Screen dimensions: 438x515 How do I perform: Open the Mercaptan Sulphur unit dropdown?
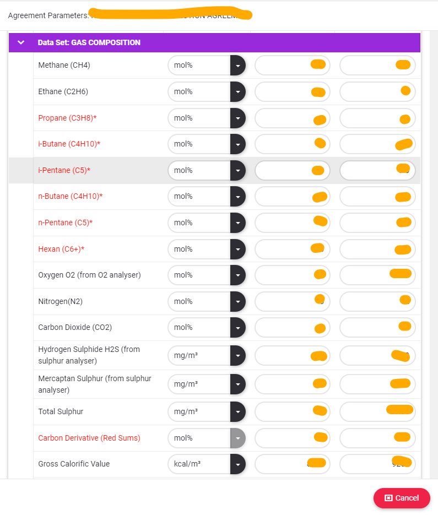[x=237, y=384]
